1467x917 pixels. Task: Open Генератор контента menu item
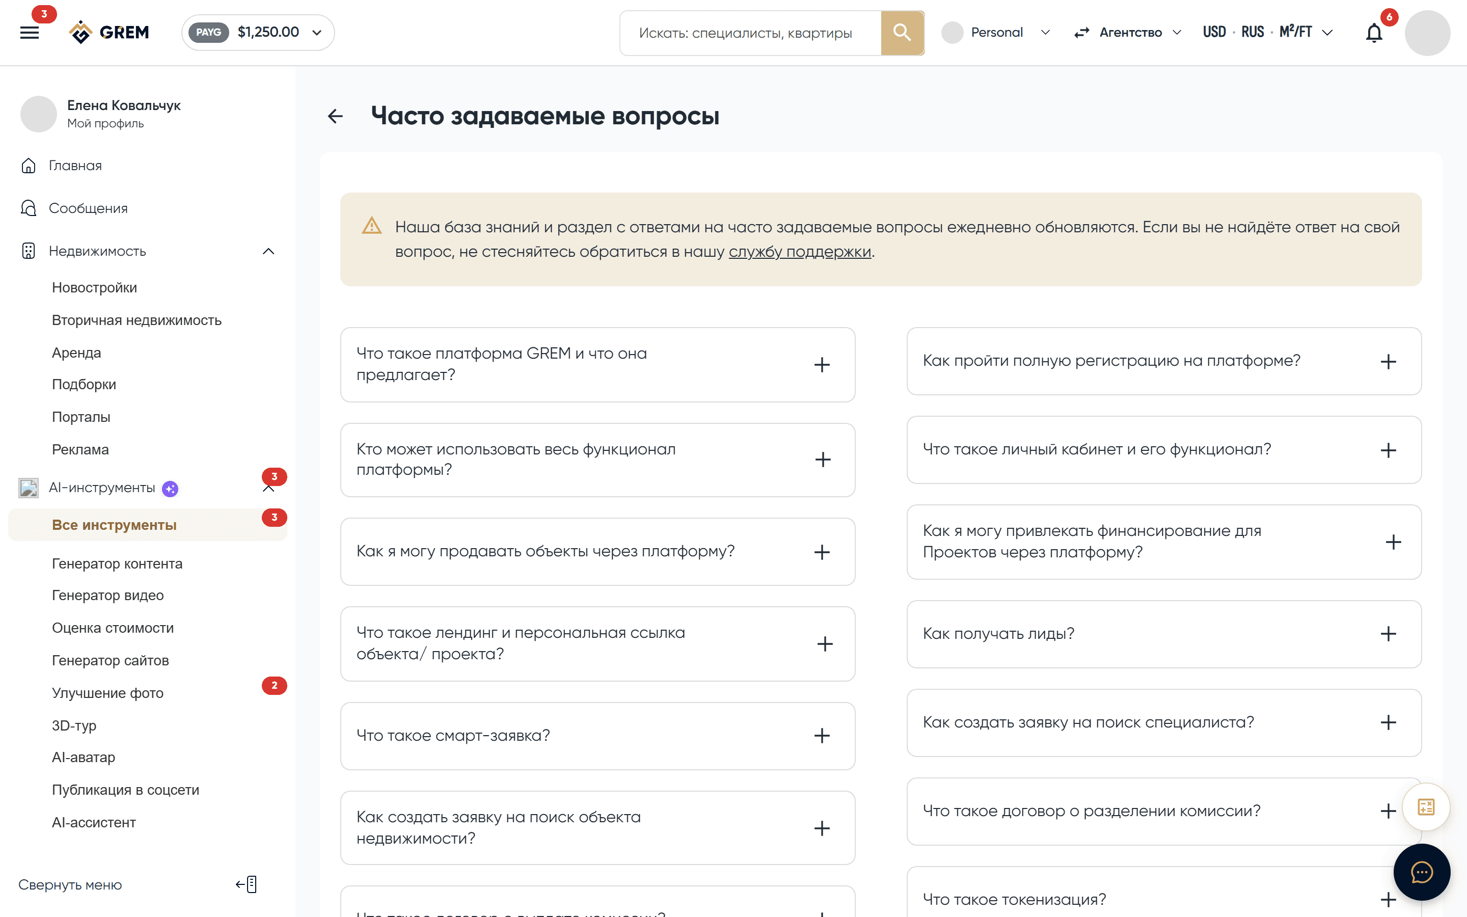117,563
